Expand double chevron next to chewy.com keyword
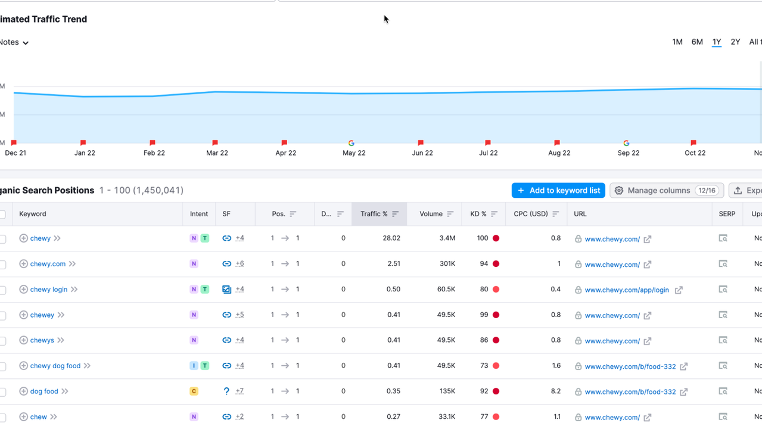This screenshot has height=429, width=762. tap(72, 264)
